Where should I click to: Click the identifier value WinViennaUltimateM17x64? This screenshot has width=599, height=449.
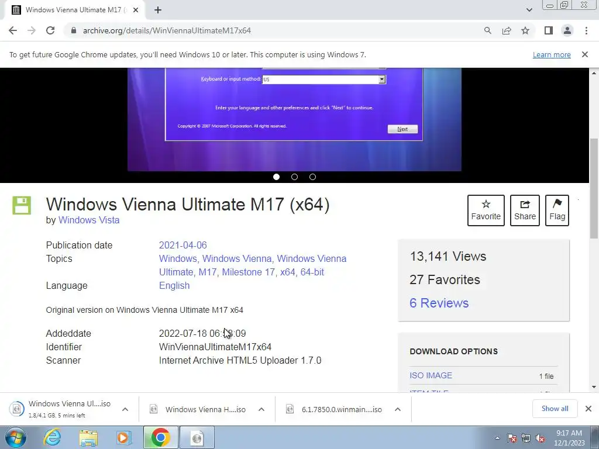(215, 347)
